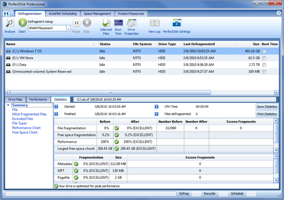Open the Performance tab
284x200 pixels.
38,99
